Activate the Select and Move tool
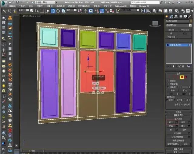The height and width of the screenshot is (154, 194). click(53, 11)
